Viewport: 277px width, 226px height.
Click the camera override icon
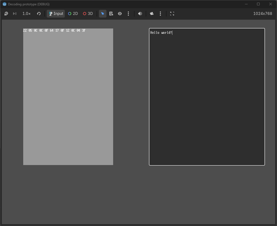pos(152,14)
